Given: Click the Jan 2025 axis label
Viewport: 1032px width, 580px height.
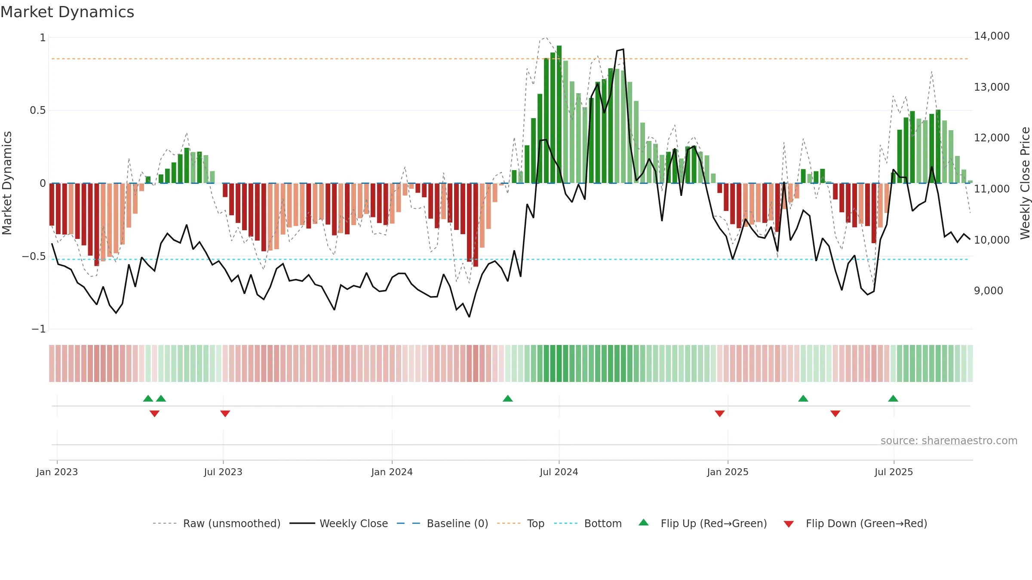Looking at the screenshot, I should pyautogui.click(x=728, y=472).
